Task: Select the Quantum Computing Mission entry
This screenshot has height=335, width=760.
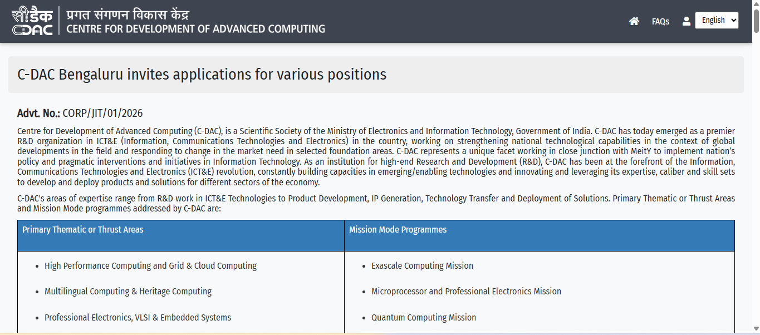Action: click(x=424, y=317)
